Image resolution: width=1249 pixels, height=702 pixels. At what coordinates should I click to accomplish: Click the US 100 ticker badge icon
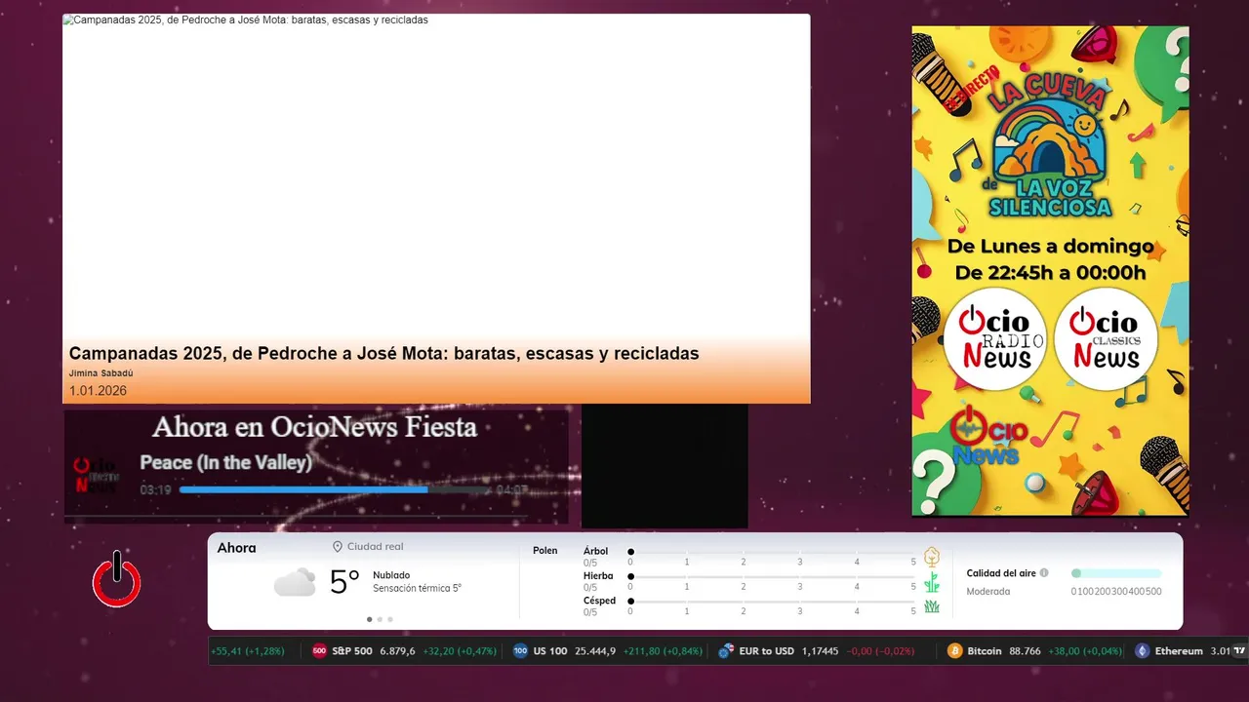click(x=521, y=651)
